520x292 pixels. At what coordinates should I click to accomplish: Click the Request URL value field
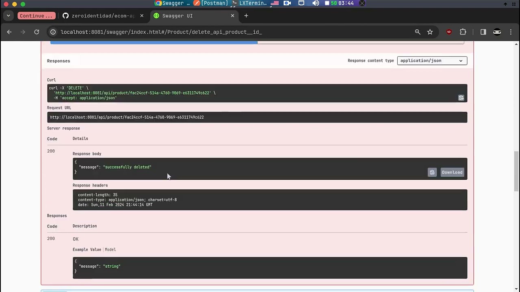(257, 117)
